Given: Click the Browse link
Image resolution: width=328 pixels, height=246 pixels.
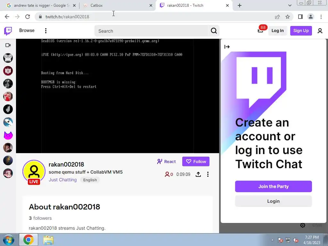Looking at the screenshot, I should point(27,30).
